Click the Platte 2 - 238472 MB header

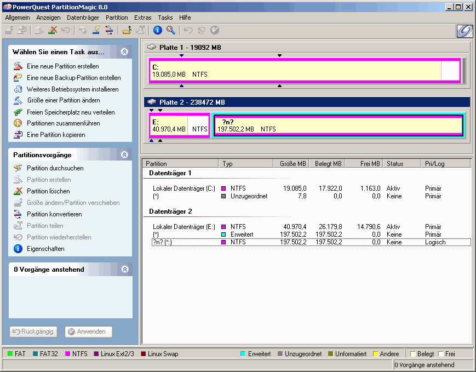(x=307, y=102)
